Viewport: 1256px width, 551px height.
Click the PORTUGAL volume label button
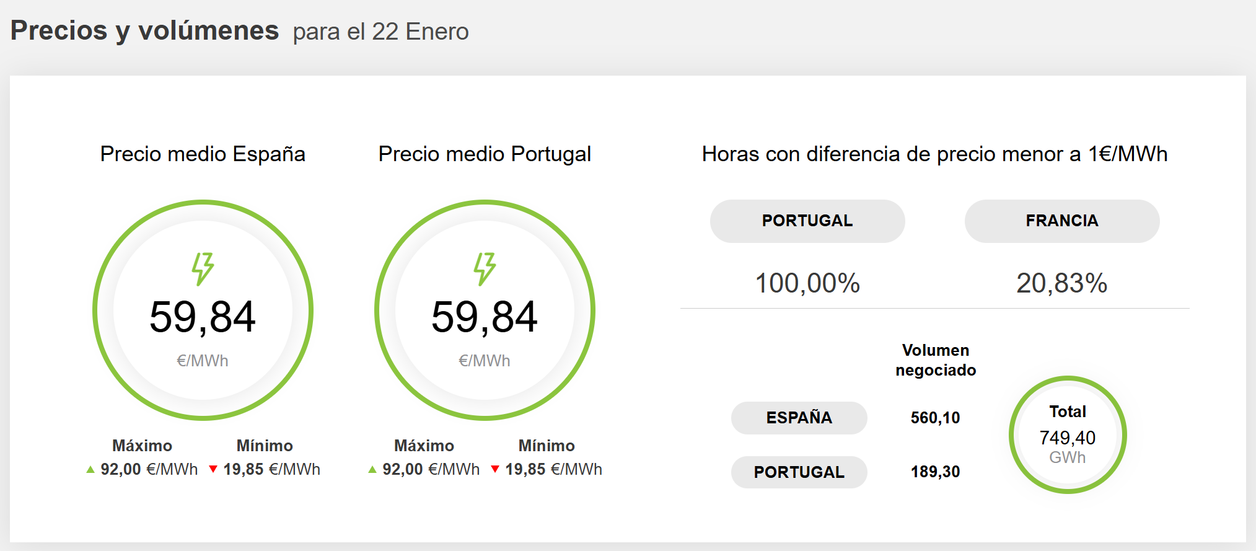799,472
